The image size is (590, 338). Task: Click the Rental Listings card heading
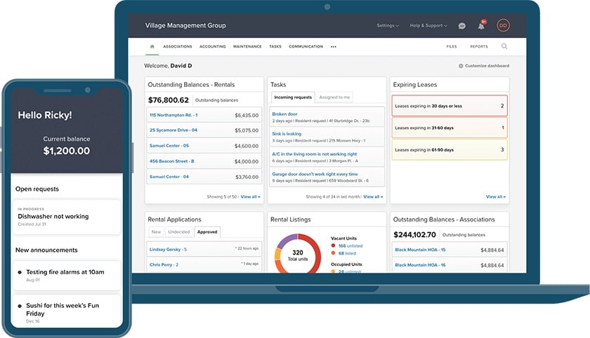pos(291,219)
